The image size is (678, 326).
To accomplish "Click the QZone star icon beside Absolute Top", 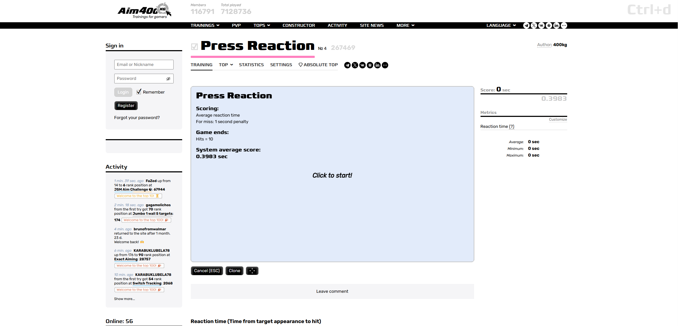I will click(x=370, y=65).
